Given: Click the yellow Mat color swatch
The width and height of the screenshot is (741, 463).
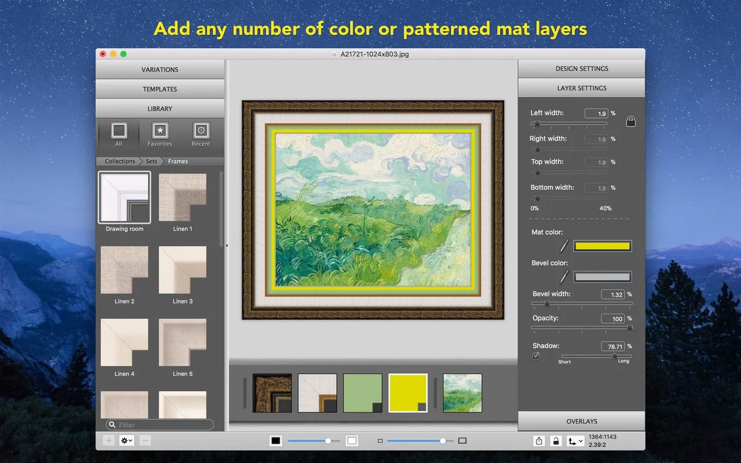Looking at the screenshot, I should 602,245.
